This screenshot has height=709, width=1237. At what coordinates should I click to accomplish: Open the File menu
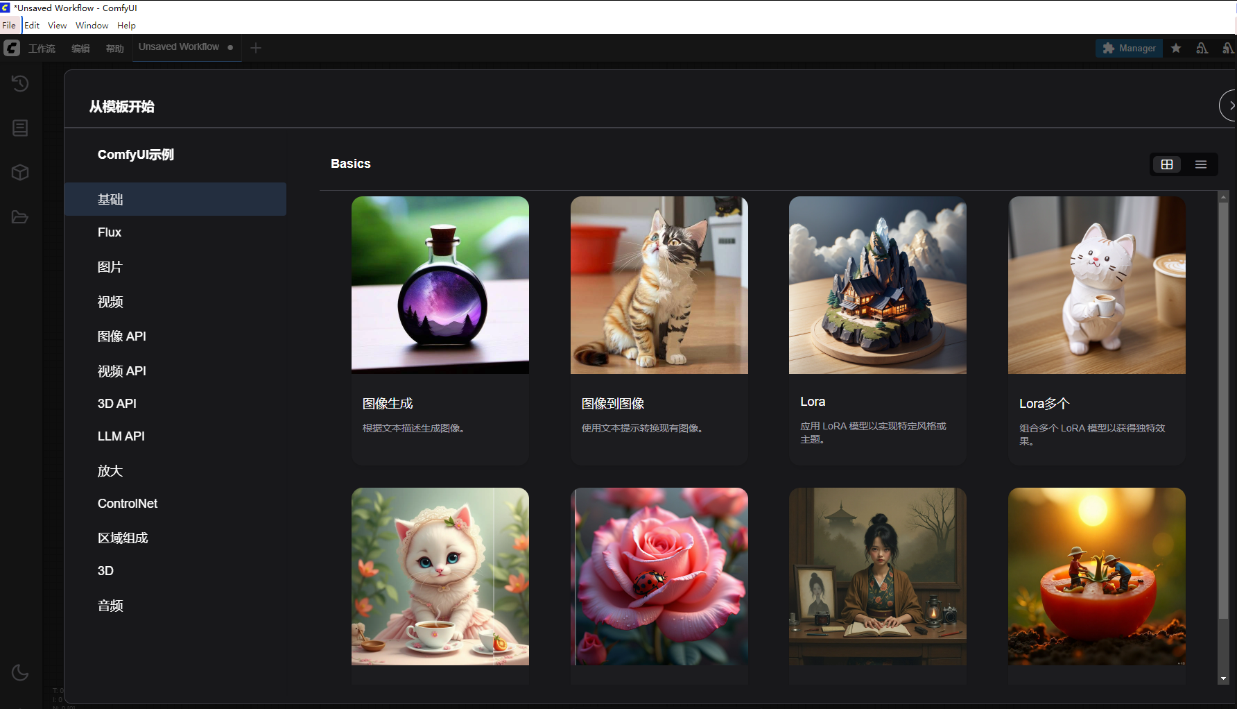tap(9, 26)
